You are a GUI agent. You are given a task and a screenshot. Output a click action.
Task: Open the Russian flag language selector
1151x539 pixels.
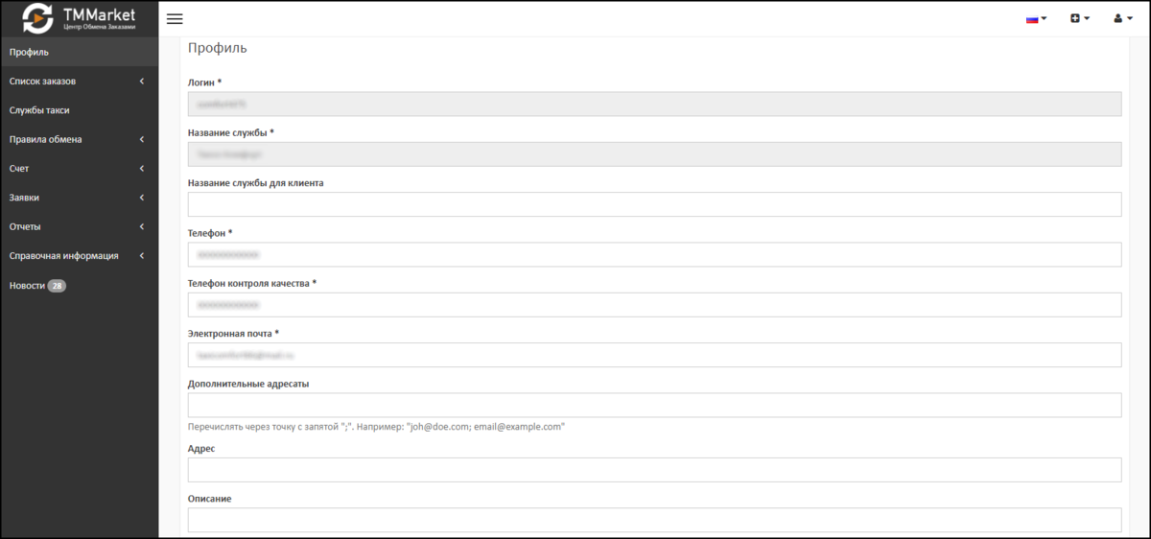pyautogui.click(x=1036, y=19)
